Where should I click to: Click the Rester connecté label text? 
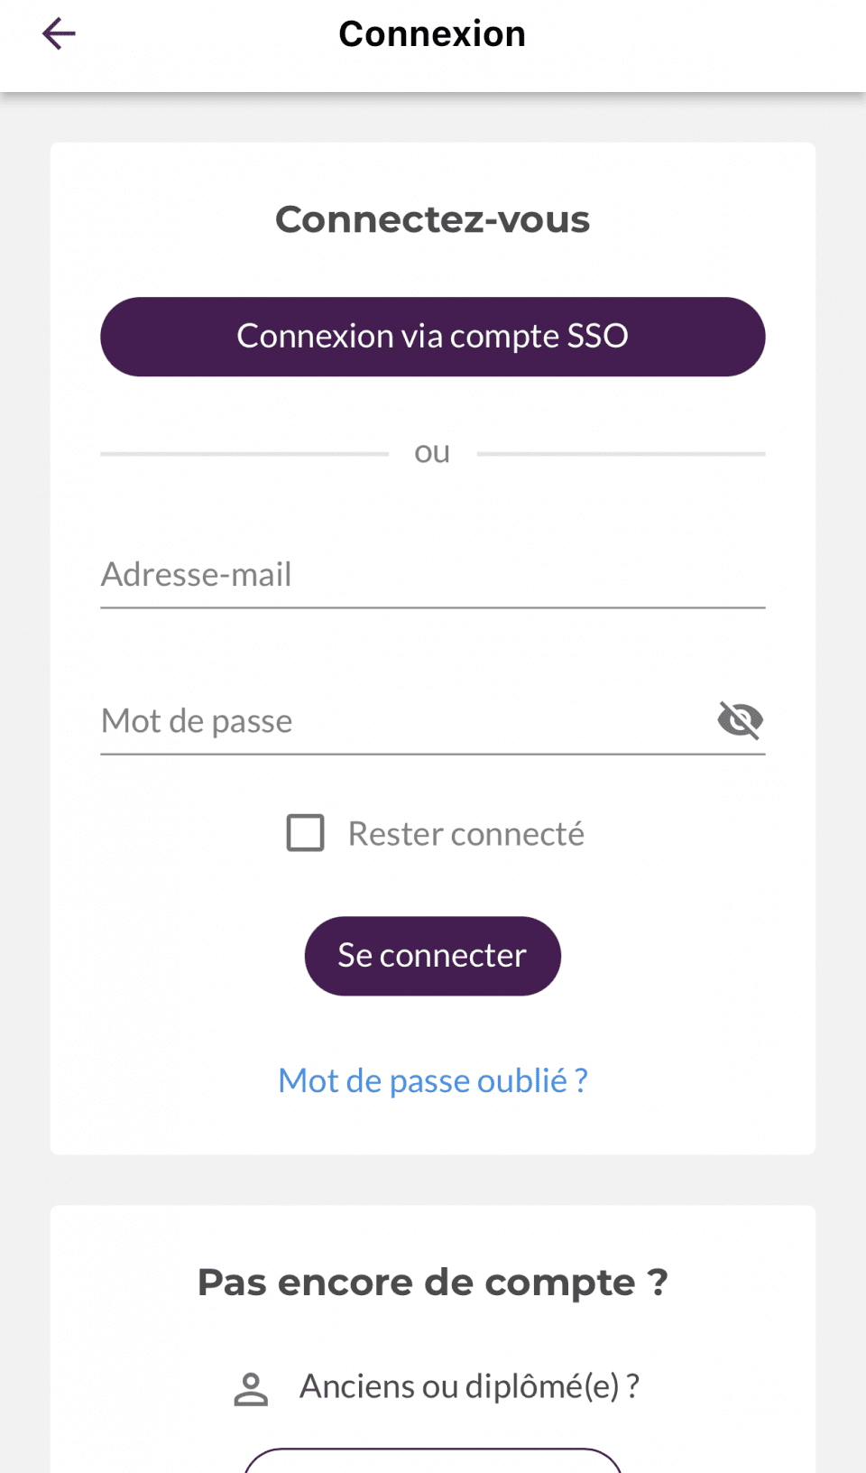point(465,834)
